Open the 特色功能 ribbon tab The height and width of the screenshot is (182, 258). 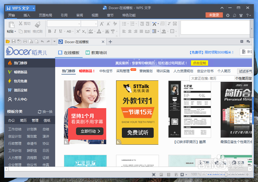click(129, 15)
